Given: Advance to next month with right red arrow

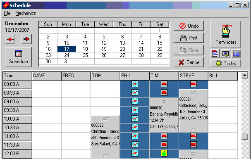Looking at the screenshot, I should point(26,39).
